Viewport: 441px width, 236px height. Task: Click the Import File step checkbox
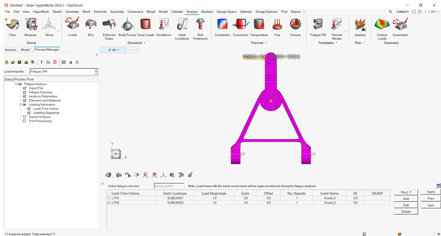click(24, 88)
